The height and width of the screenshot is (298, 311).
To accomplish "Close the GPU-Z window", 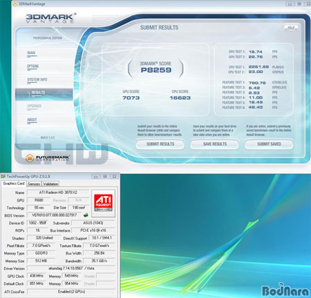I will pos(114,177).
